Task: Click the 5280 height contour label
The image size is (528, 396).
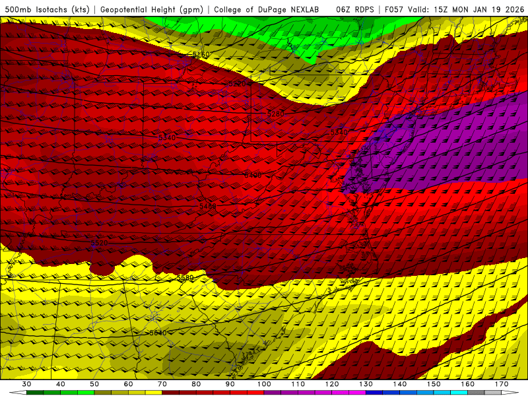Action: click(x=276, y=114)
